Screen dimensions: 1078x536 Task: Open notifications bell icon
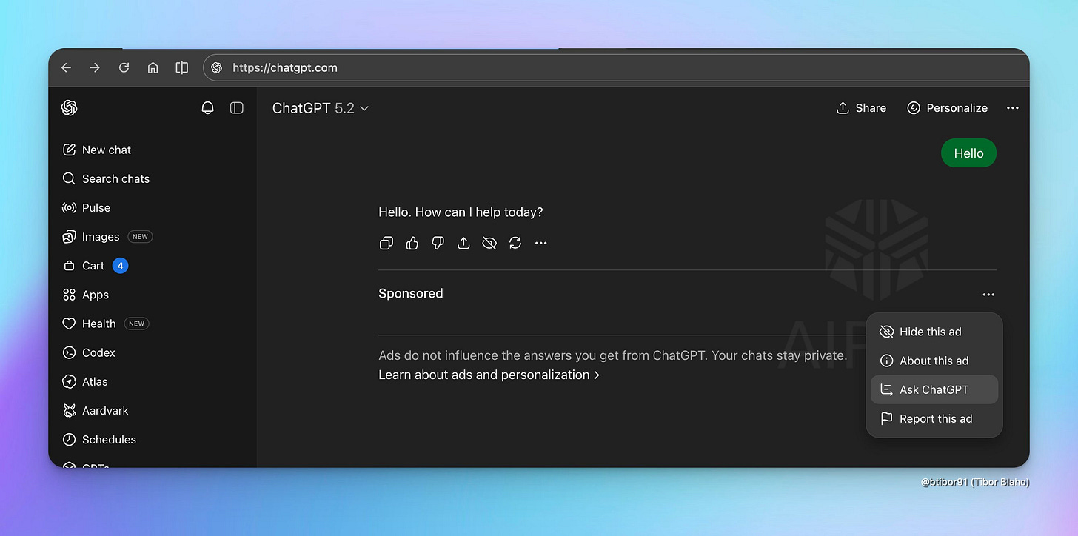click(x=208, y=108)
